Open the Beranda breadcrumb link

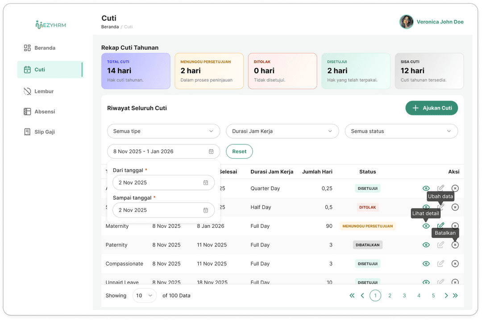[110, 27]
